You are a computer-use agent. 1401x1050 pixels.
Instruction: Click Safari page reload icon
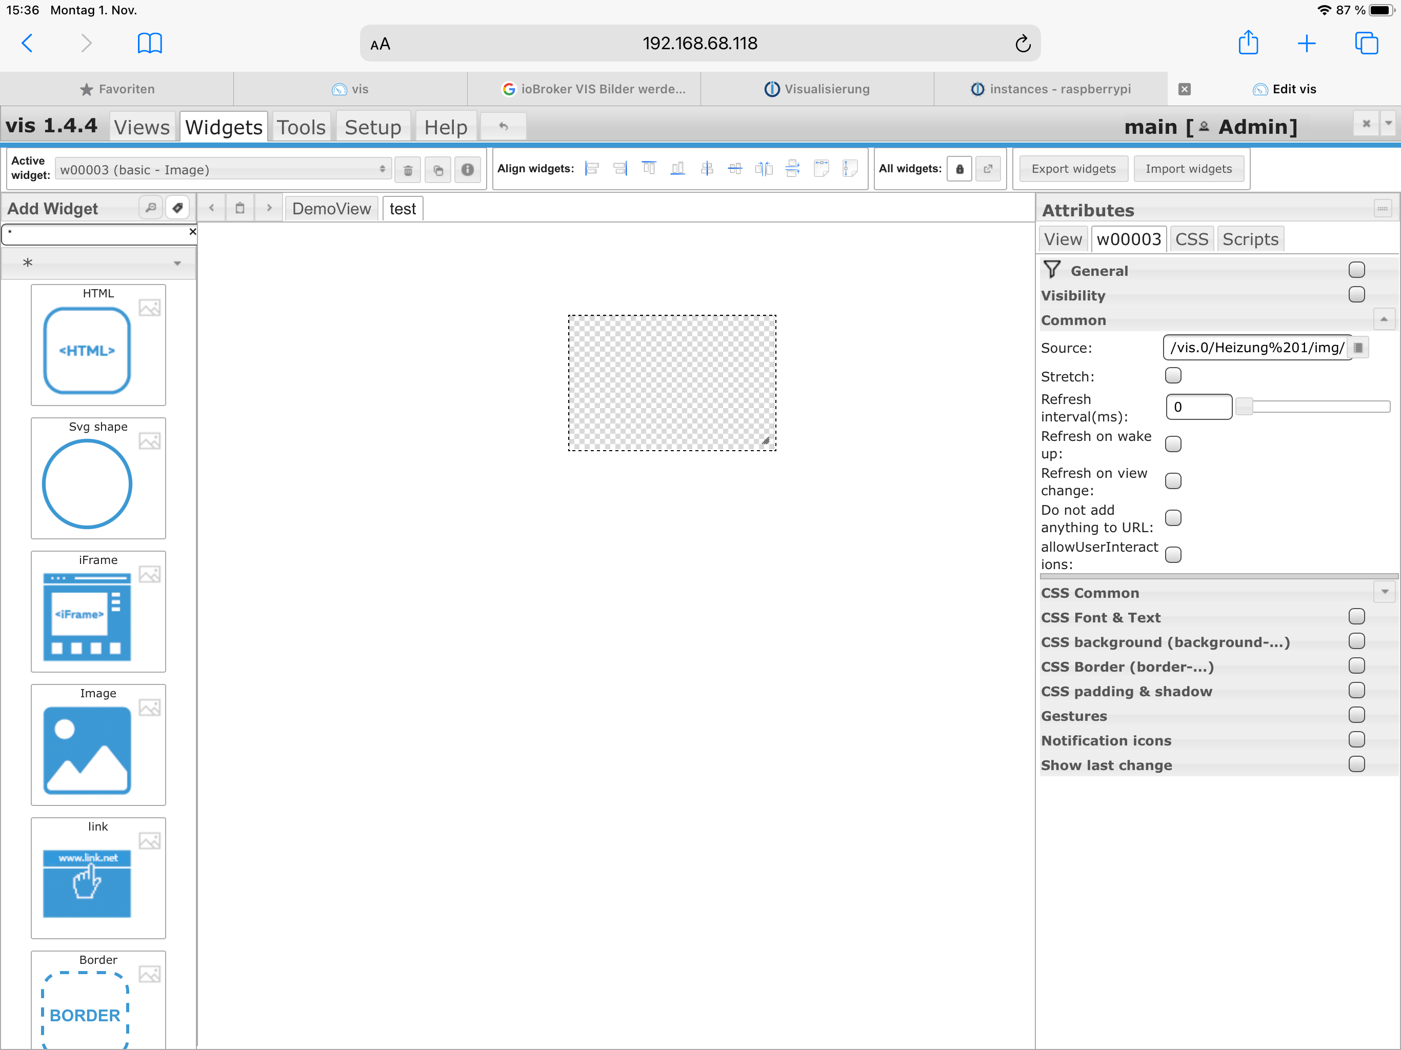point(1022,44)
